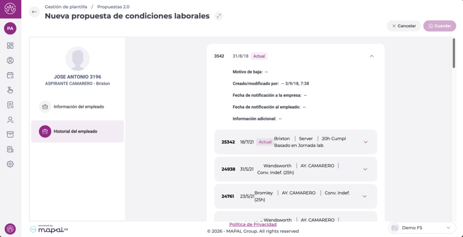Open the user profile circle icon in sidebar
The height and width of the screenshot is (237, 463).
click(x=10, y=60)
